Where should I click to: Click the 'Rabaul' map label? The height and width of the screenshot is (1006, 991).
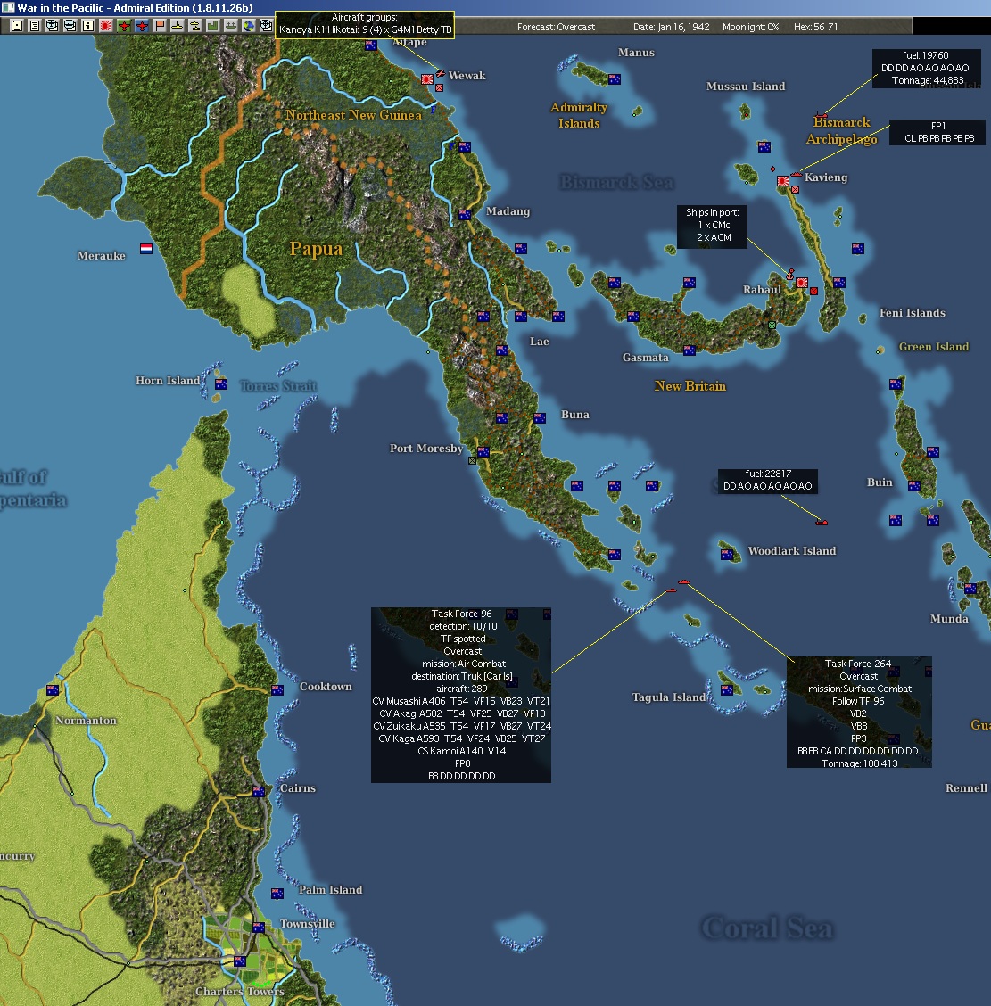[x=762, y=289]
